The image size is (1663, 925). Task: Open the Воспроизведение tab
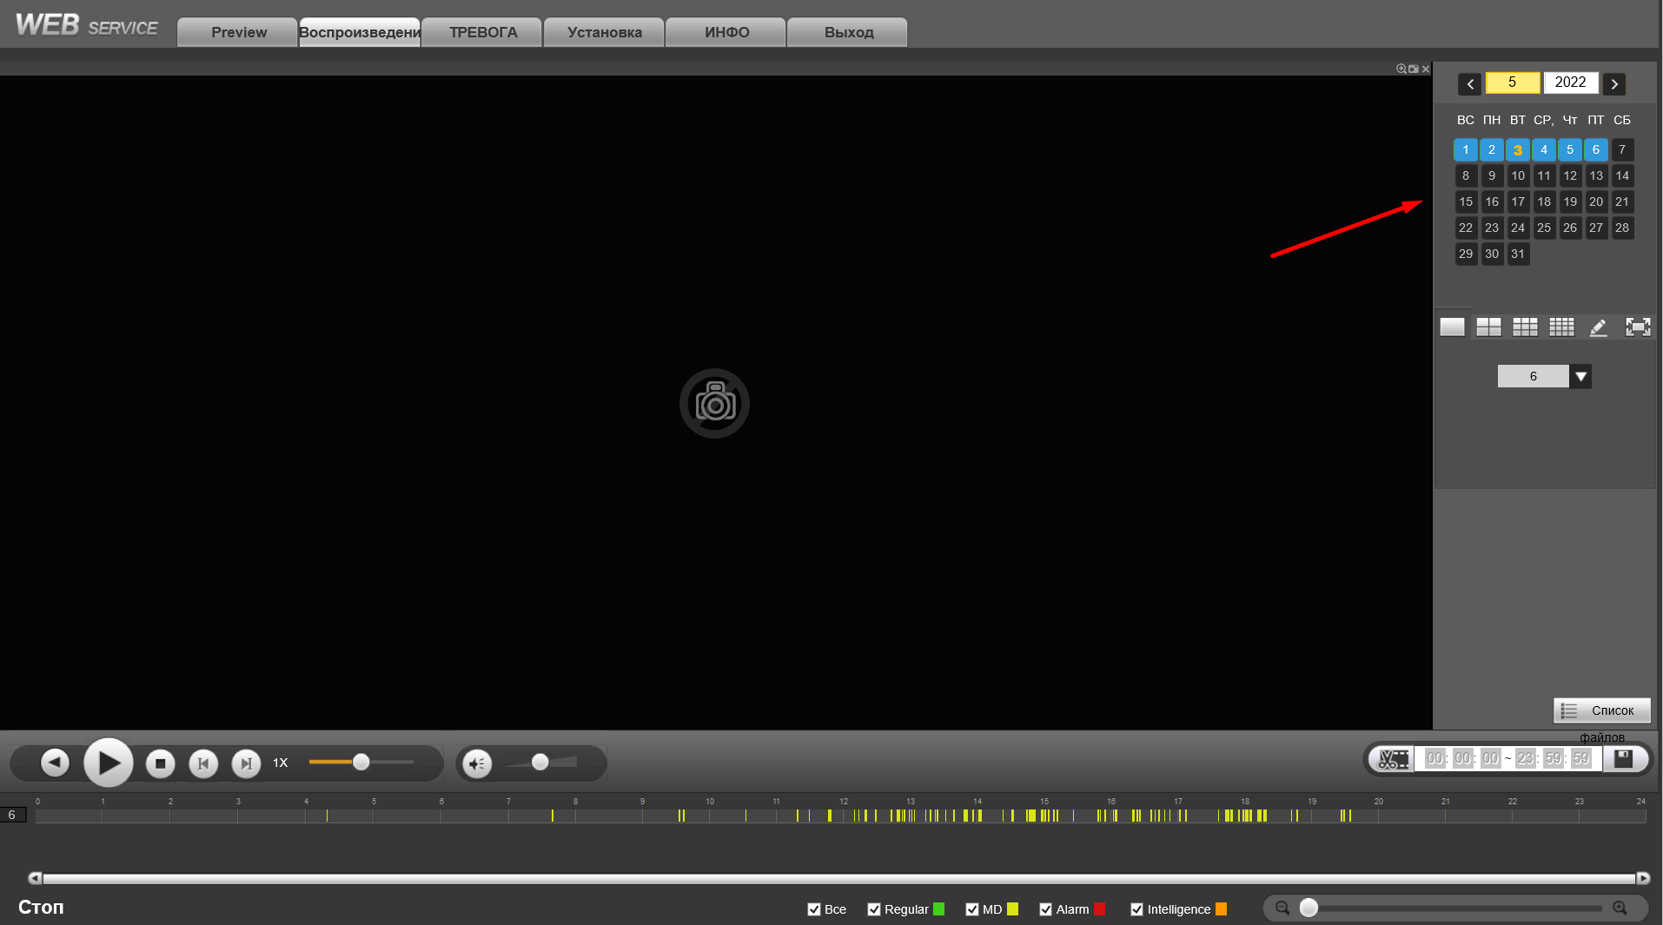point(360,32)
